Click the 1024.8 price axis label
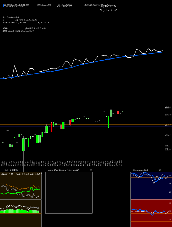The width and height of the screenshot is (172, 227). [168, 136]
